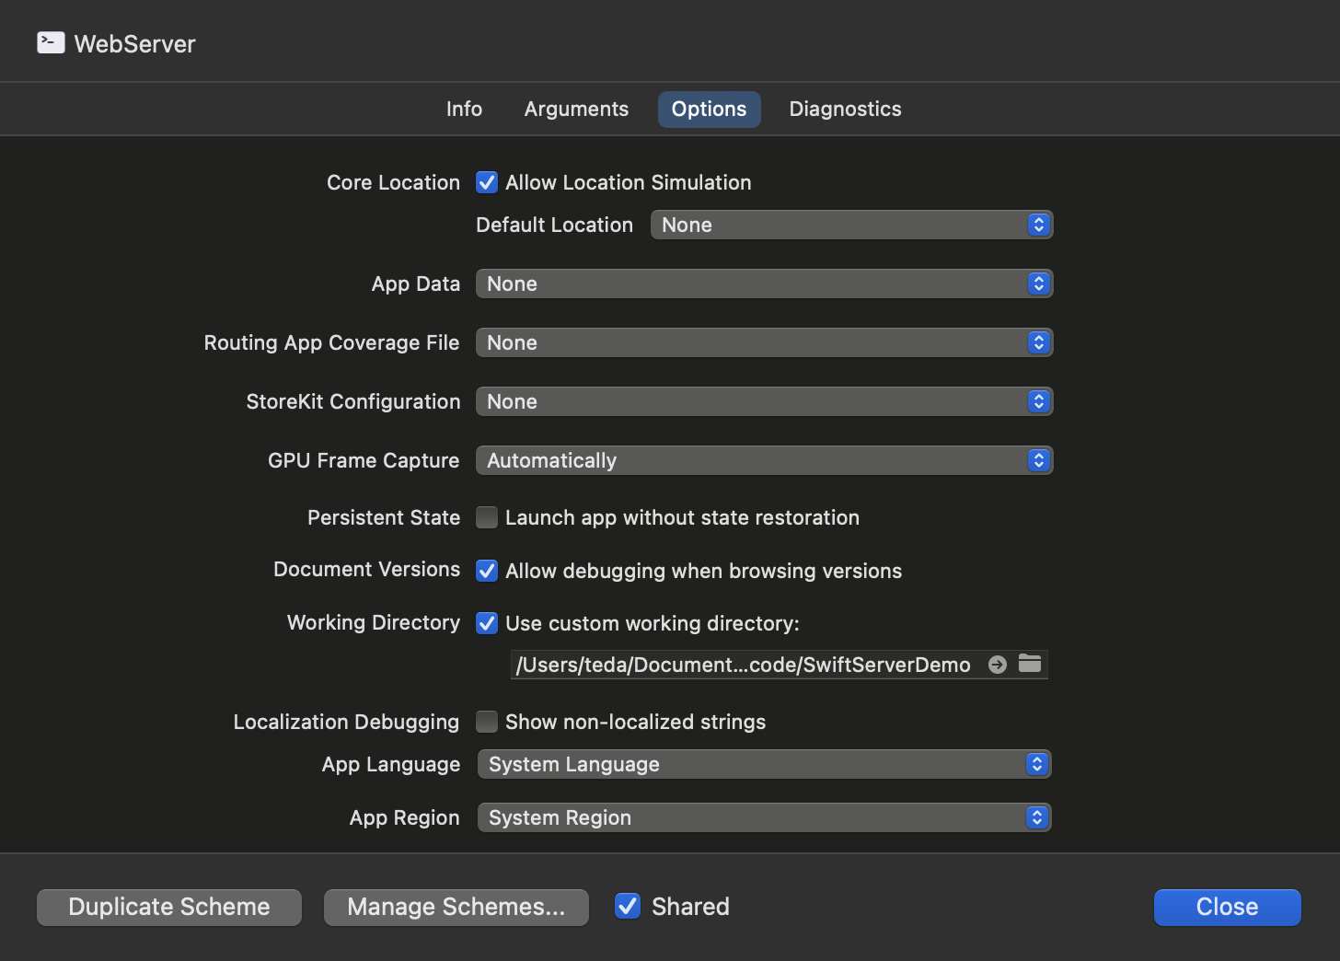
Task: Click the WebServer terminal scheme icon
Action: tap(51, 42)
